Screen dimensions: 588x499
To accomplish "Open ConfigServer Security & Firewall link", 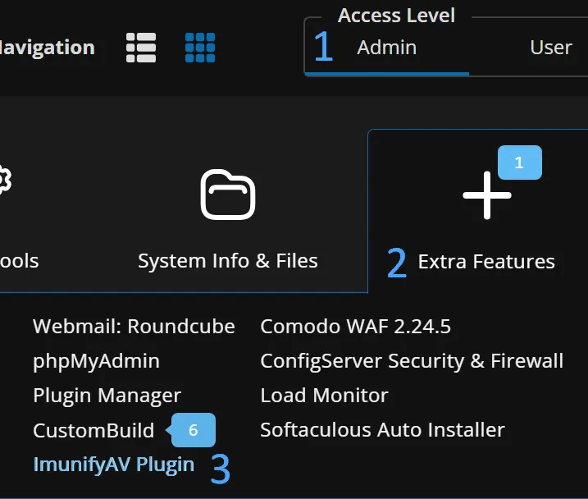I will pos(412,361).
